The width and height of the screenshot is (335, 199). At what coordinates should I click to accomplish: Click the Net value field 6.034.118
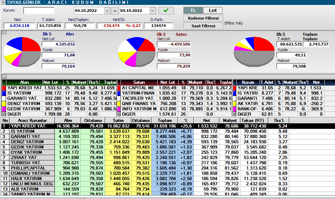(19, 26)
